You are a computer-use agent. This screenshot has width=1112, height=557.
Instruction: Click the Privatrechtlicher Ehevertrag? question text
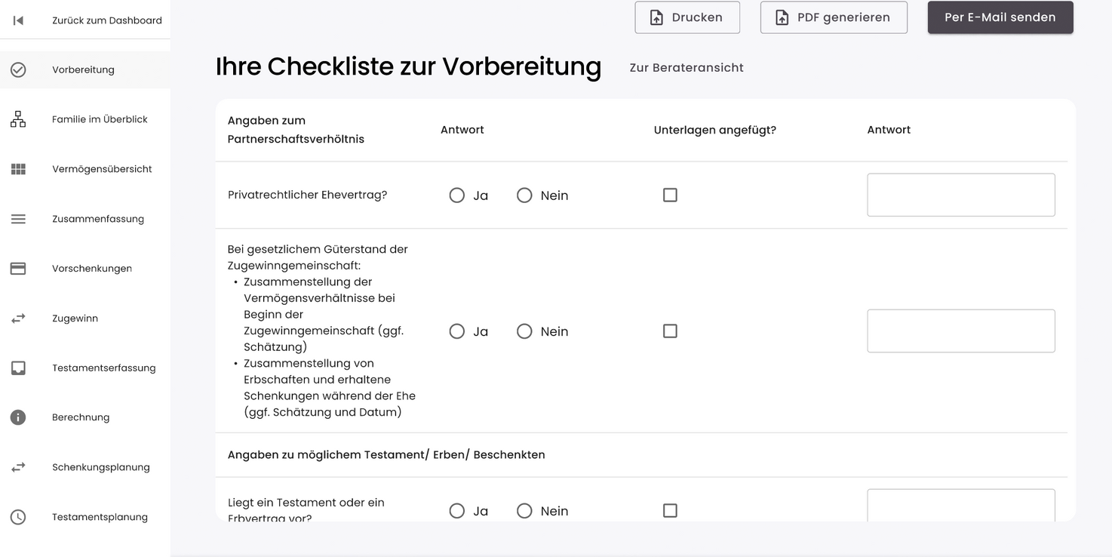click(x=307, y=195)
